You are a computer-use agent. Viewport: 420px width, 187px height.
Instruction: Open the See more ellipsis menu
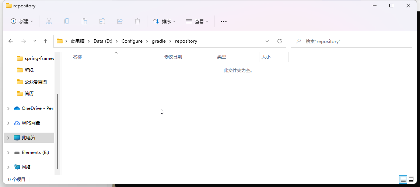[x=224, y=21]
